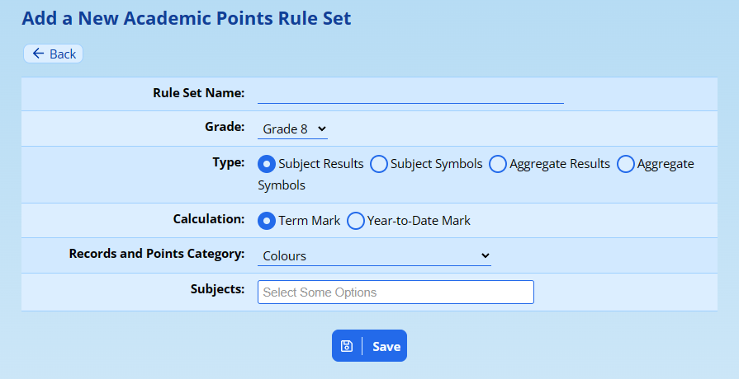Click the Grade field label
The height and width of the screenshot is (379, 739).
pos(225,127)
